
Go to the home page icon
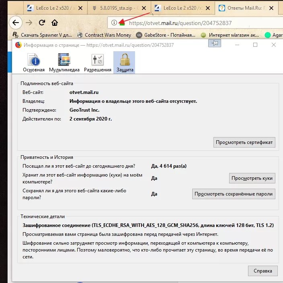click(55, 23)
